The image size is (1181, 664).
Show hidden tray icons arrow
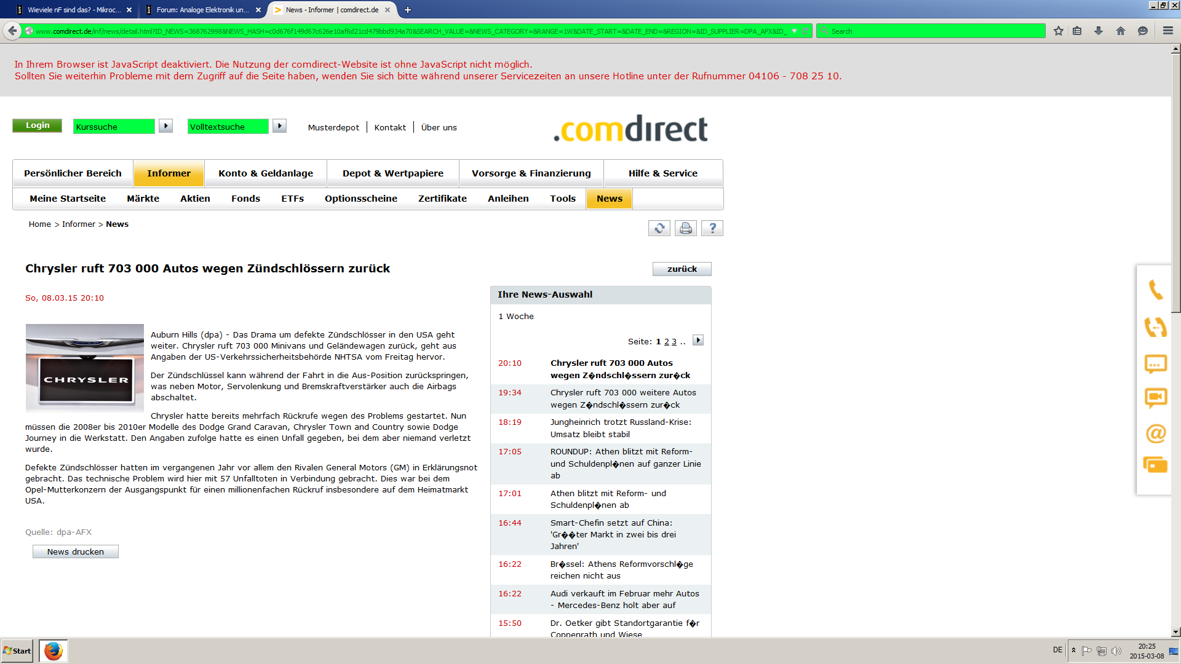point(1073,650)
